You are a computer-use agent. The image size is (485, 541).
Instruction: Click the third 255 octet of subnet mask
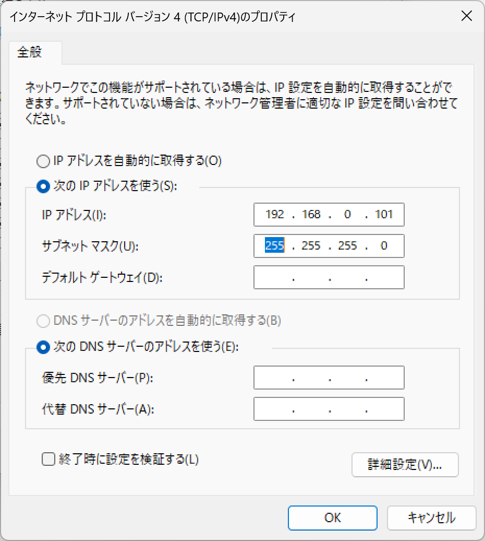347,245
